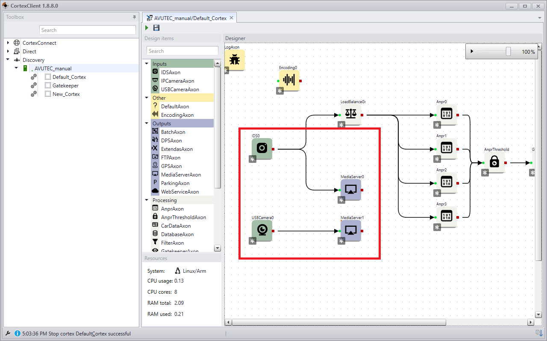The width and height of the screenshot is (547, 341).
Task: Tick the New_Cortex checkbox
Action: click(x=48, y=94)
